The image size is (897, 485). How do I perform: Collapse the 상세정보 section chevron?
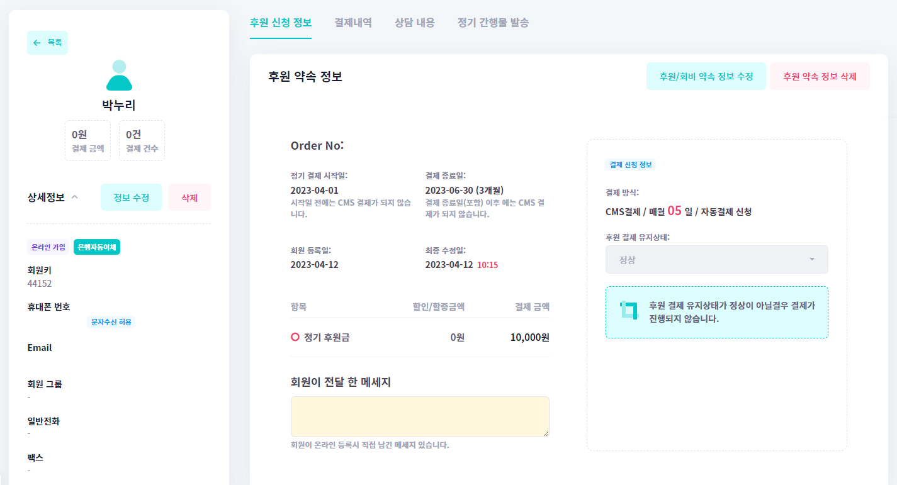point(75,198)
